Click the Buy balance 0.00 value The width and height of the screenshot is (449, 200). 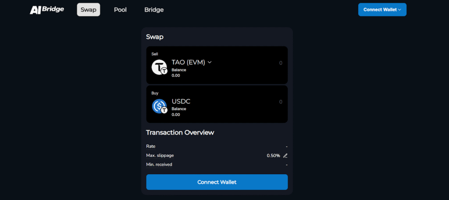[176, 114]
